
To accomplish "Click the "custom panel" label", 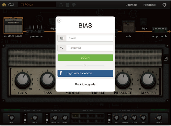I will (13, 36).
